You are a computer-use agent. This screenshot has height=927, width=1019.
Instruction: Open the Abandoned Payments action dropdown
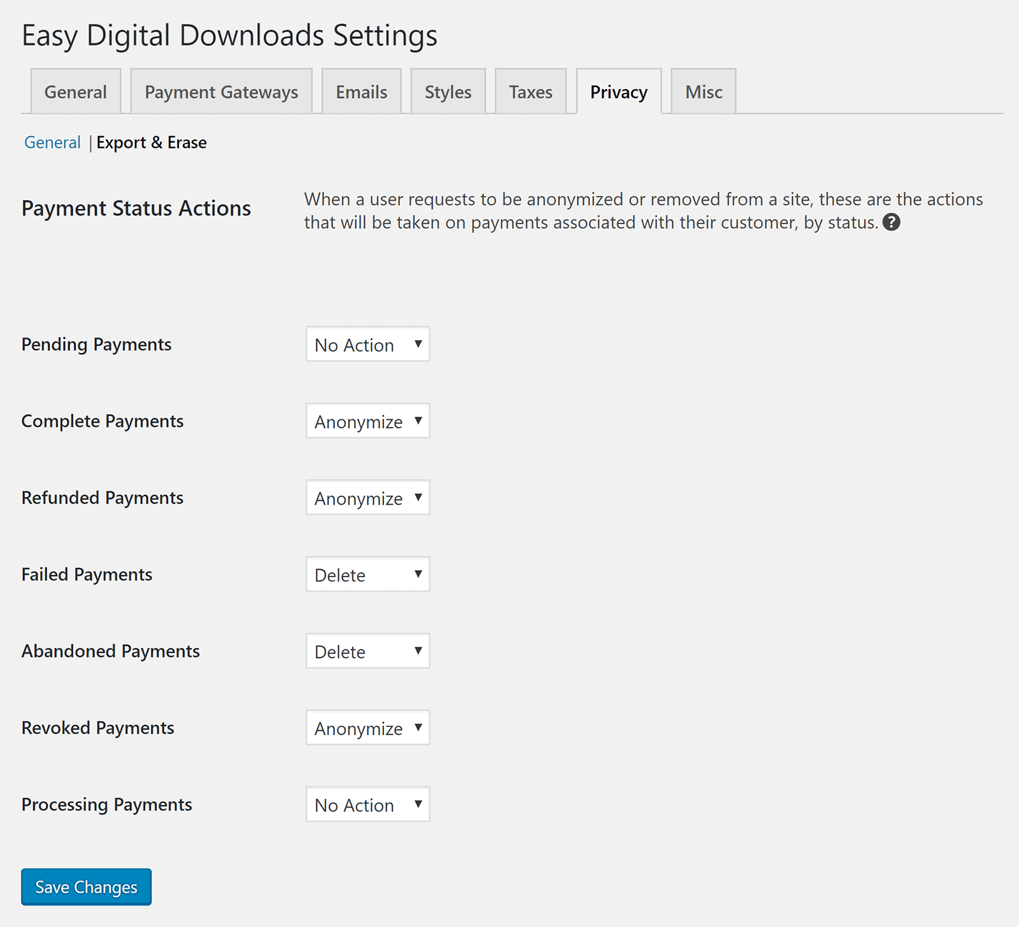pos(367,650)
